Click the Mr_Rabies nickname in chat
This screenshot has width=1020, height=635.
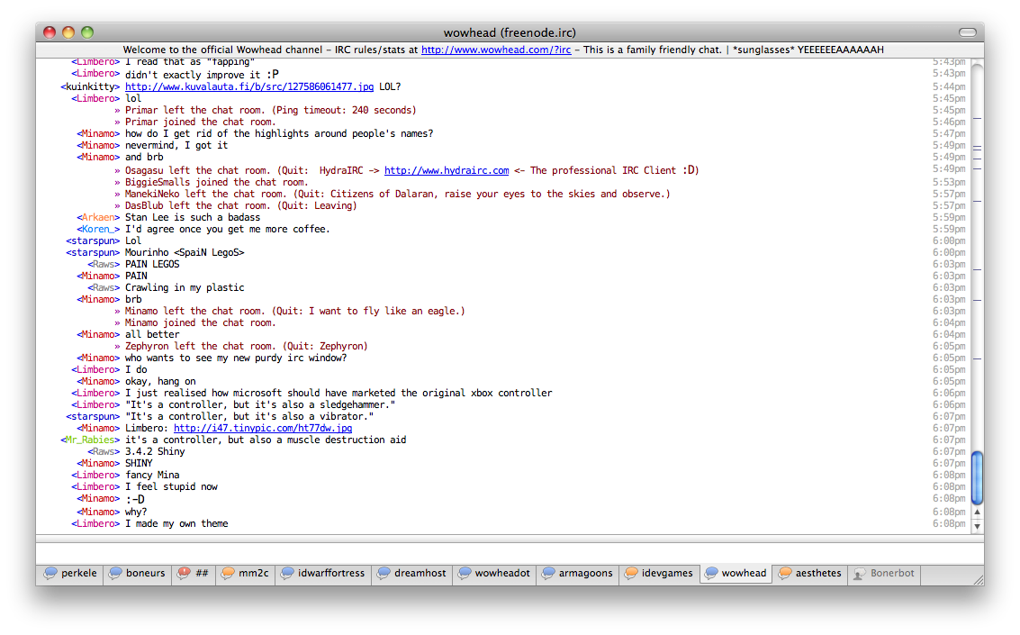pyautogui.click(x=89, y=440)
